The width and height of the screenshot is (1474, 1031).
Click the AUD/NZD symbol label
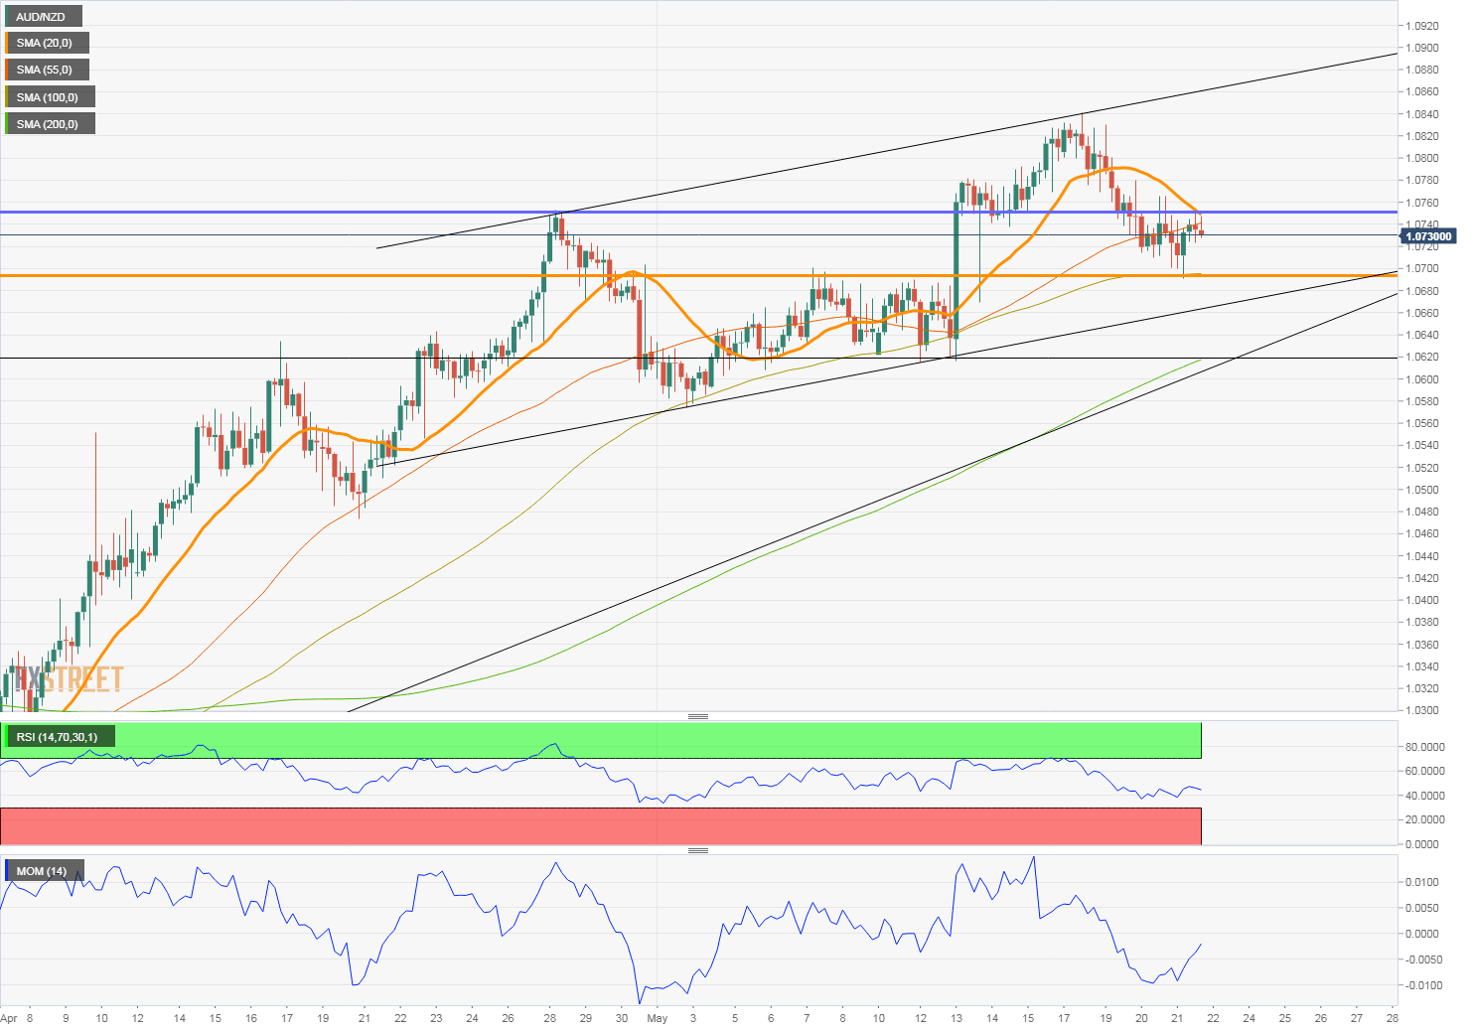point(43,16)
